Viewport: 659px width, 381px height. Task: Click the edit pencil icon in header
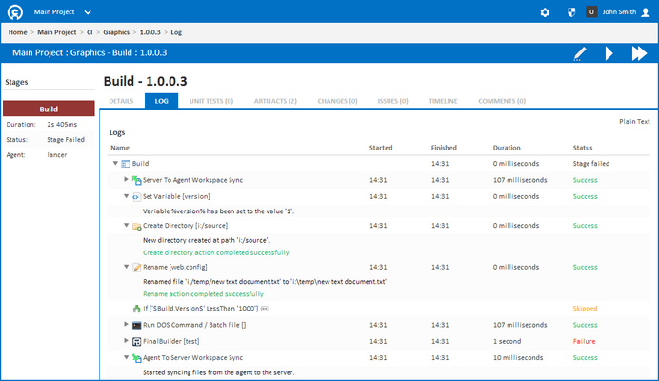point(580,54)
